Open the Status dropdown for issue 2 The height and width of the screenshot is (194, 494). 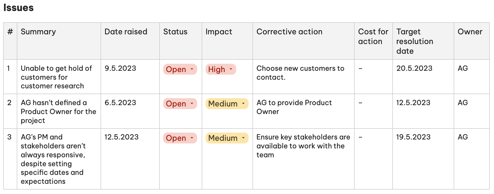(180, 104)
